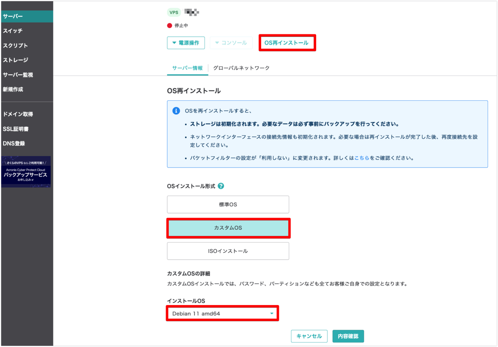This screenshot has height=347, width=498.
Task: Switch to the サーバー情報 tab
Action: tap(188, 68)
